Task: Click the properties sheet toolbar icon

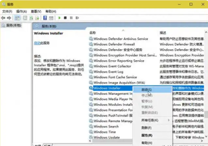Action: coord(25,18)
